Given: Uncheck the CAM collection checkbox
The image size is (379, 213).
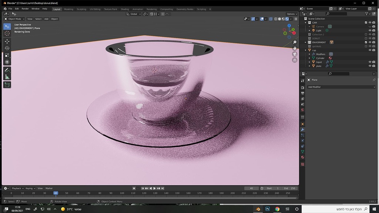Looking at the screenshot, I should click(366, 23).
